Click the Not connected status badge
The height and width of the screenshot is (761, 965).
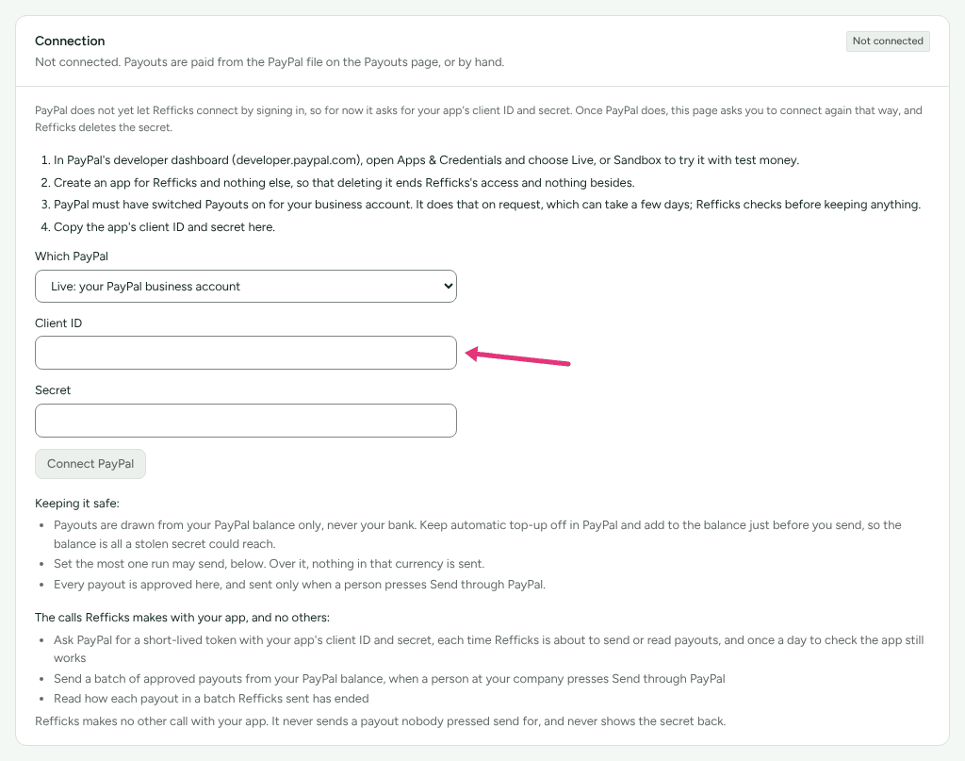click(x=888, y=41)
